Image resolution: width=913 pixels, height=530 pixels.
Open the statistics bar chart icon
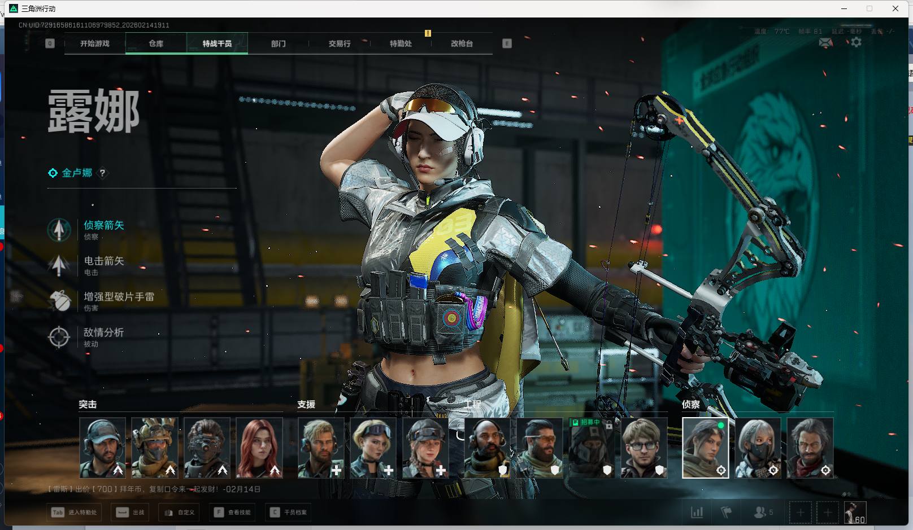tap(697, 513)
